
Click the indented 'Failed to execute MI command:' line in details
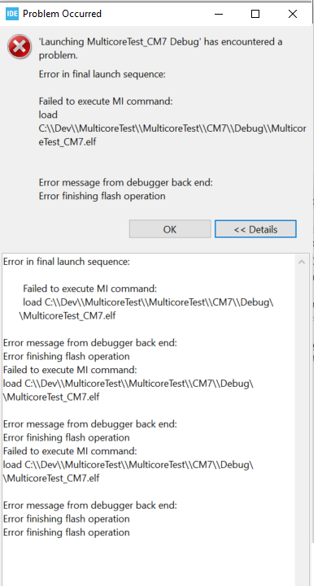tap(89, 289)
